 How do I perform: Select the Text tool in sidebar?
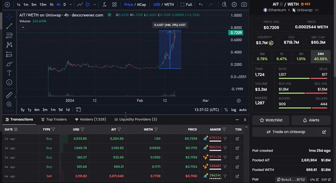pos(9,73)
